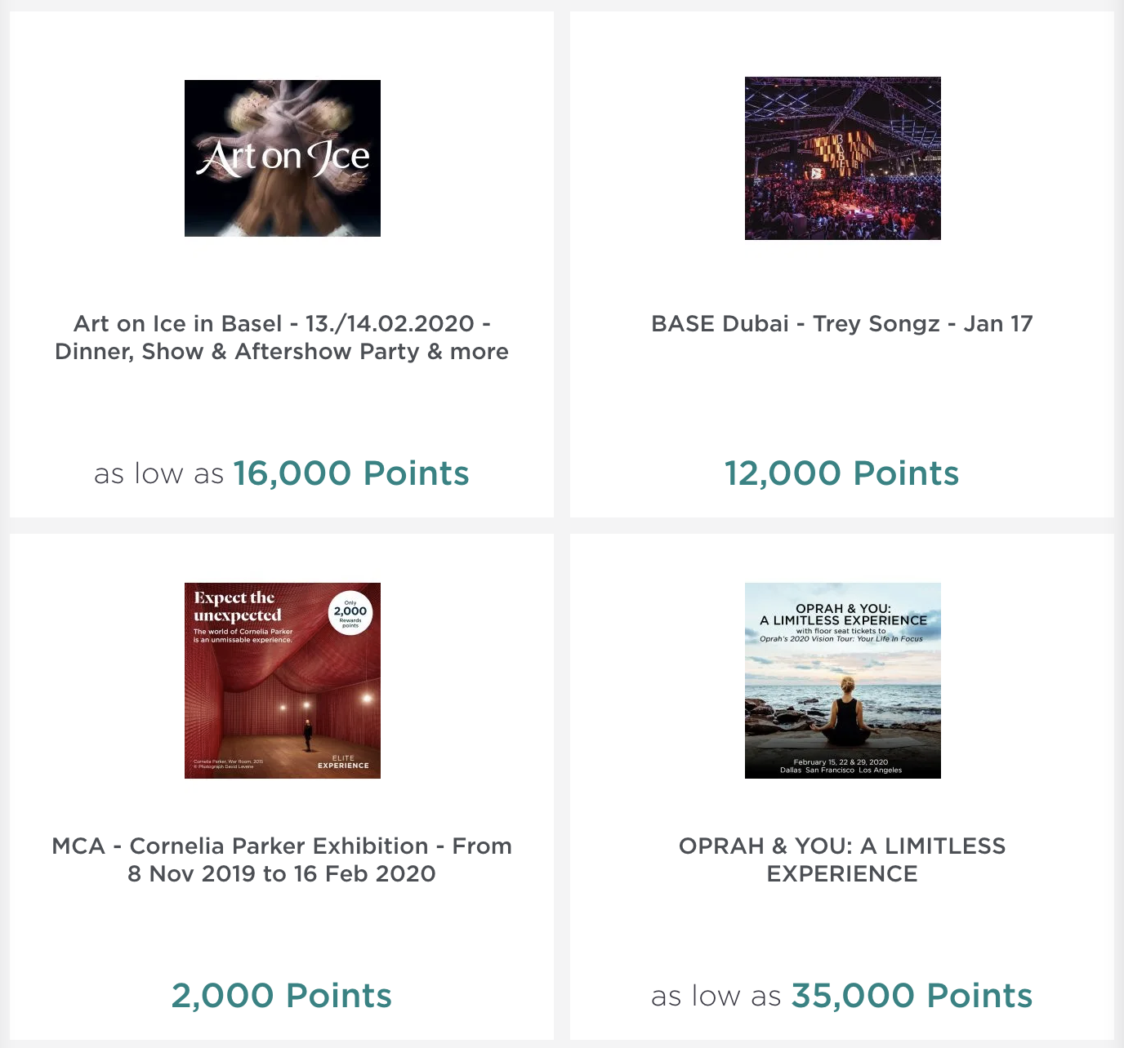
Task: Open the Oprah meditation seaside image
Action: [843, 681]
